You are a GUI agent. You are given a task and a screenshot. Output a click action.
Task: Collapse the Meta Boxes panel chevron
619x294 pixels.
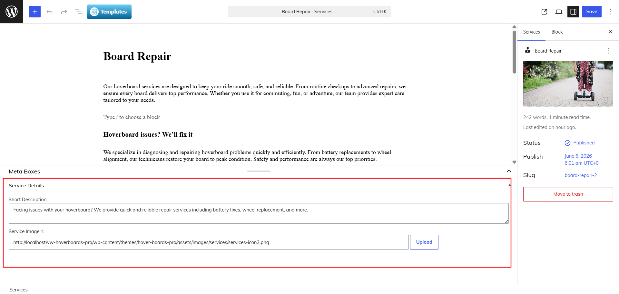(x=509, y=171)
